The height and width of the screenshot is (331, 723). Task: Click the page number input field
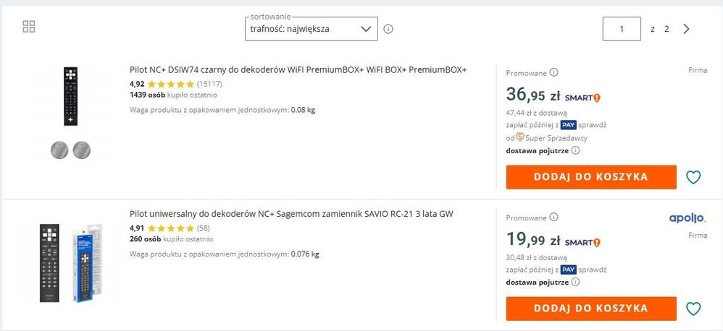tap(622, 29)
